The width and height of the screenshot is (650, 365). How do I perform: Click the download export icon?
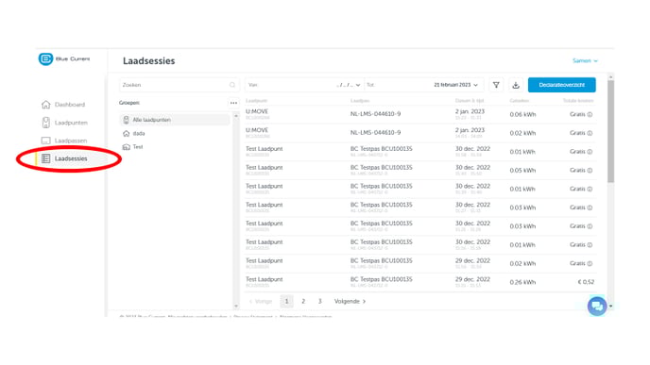coord(516,85)
